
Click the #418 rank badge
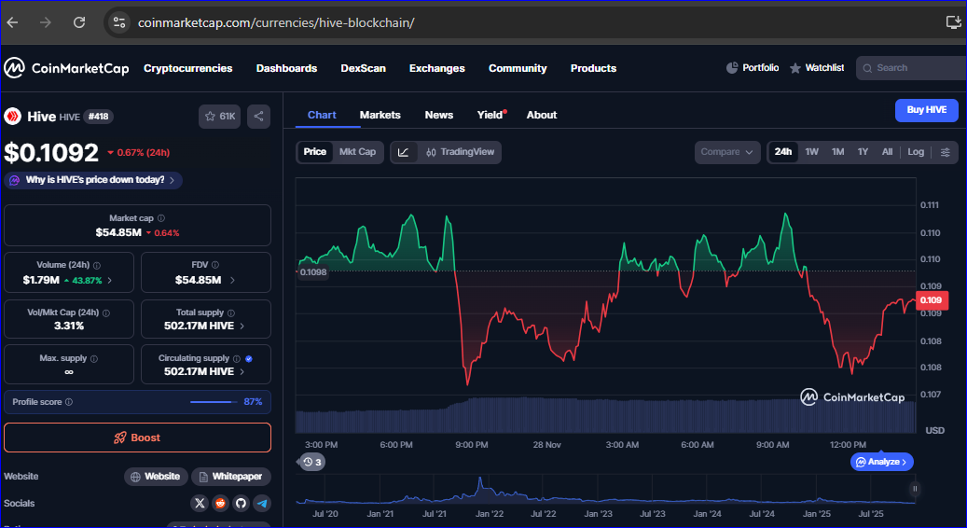coord(99,116)
